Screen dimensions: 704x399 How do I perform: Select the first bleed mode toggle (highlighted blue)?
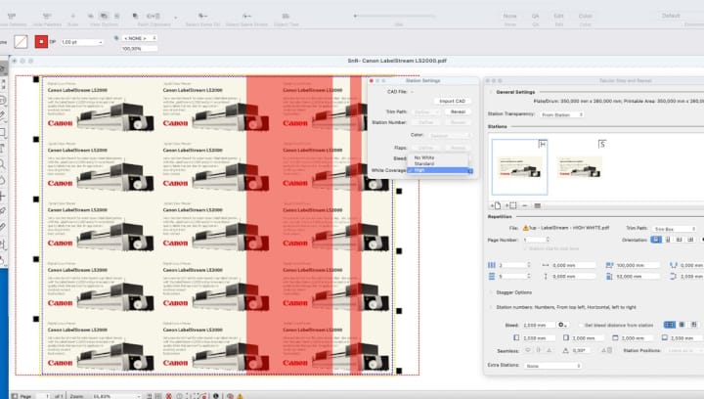(x=670, y=325)
